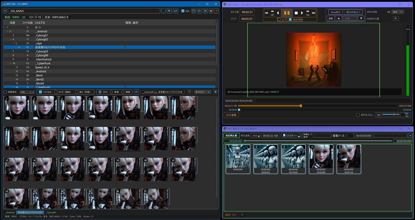
Task: Click the カット編集 button
Action: click(231, 115)
